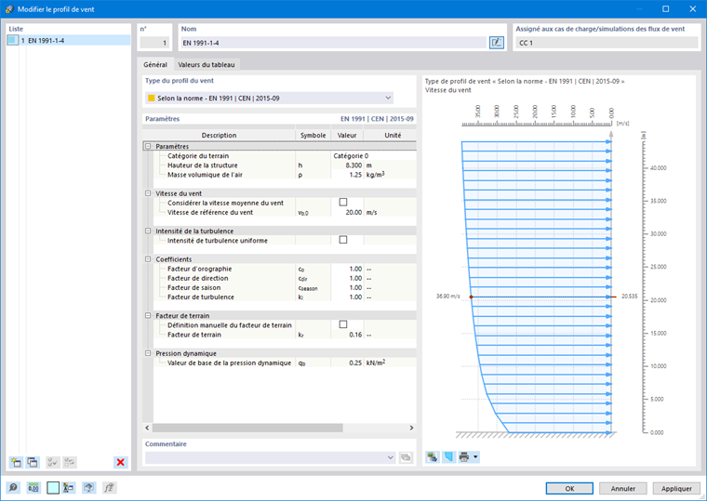Click the 'Valeur' column header
Image resolution: width=707 pixels, height=501 pixels.
(347, 135)
